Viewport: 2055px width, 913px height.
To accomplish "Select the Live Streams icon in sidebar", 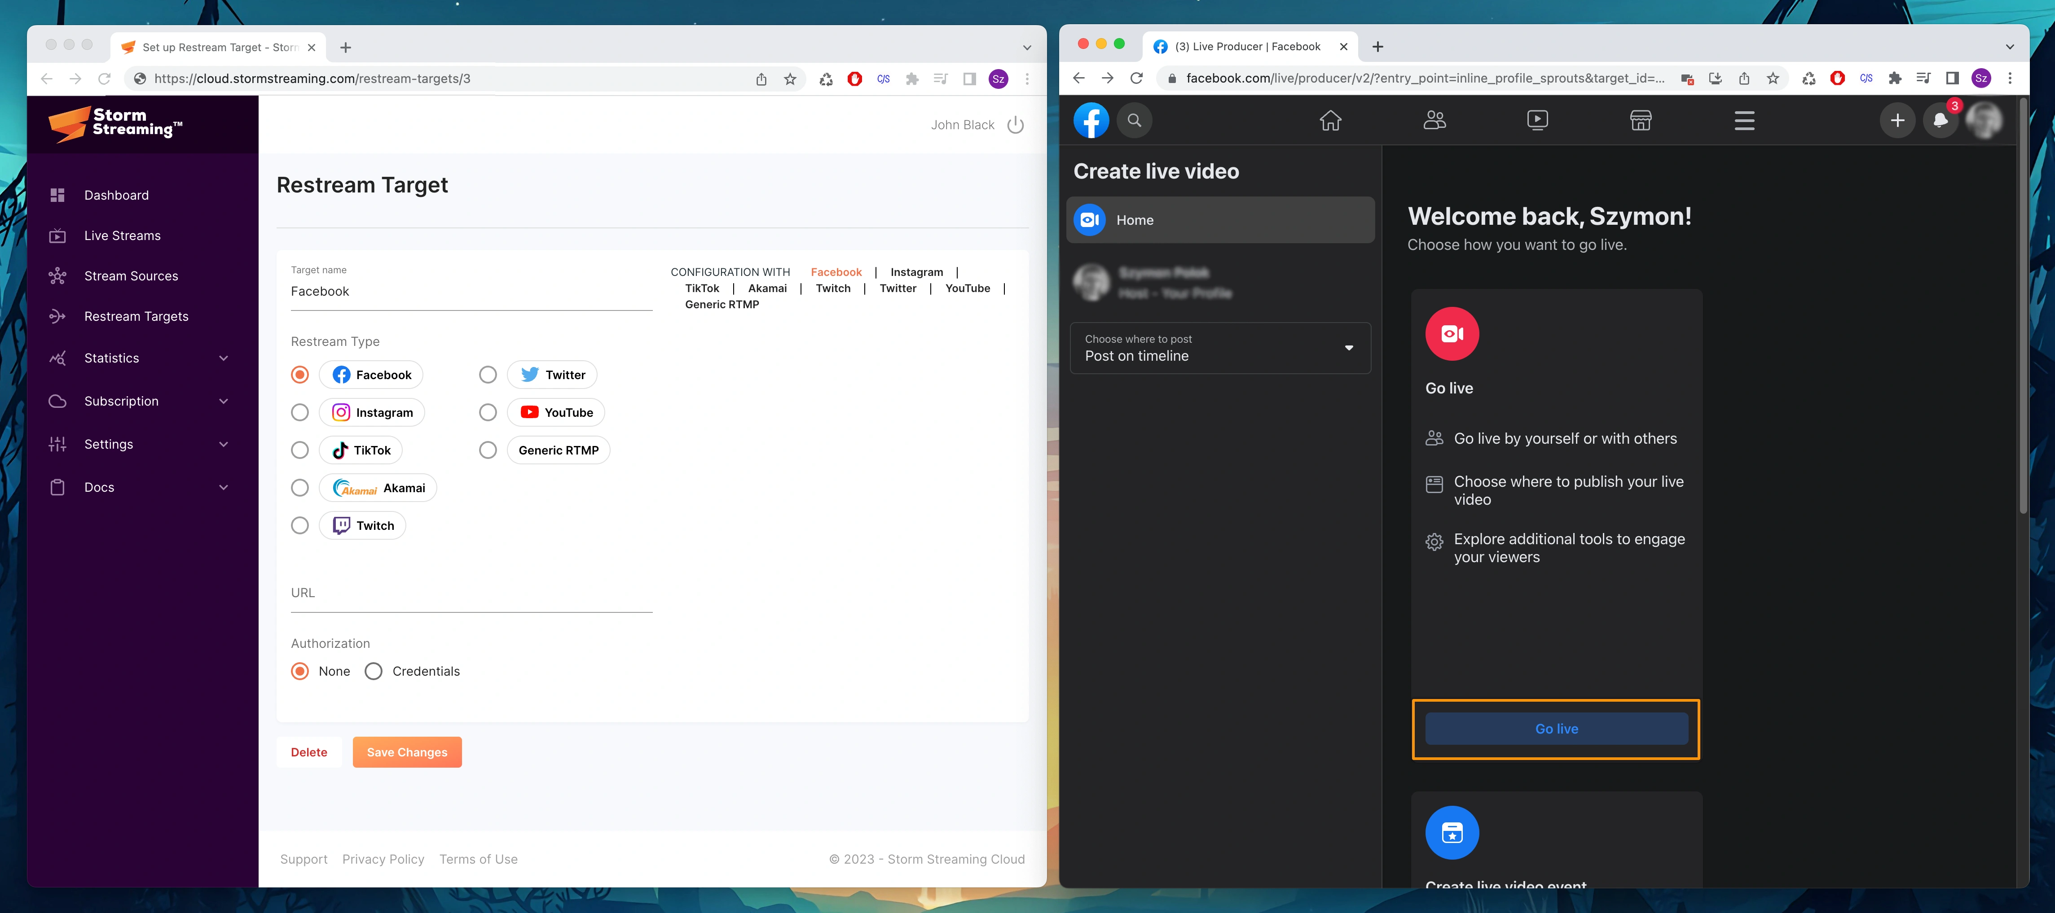I will (57, 235).
